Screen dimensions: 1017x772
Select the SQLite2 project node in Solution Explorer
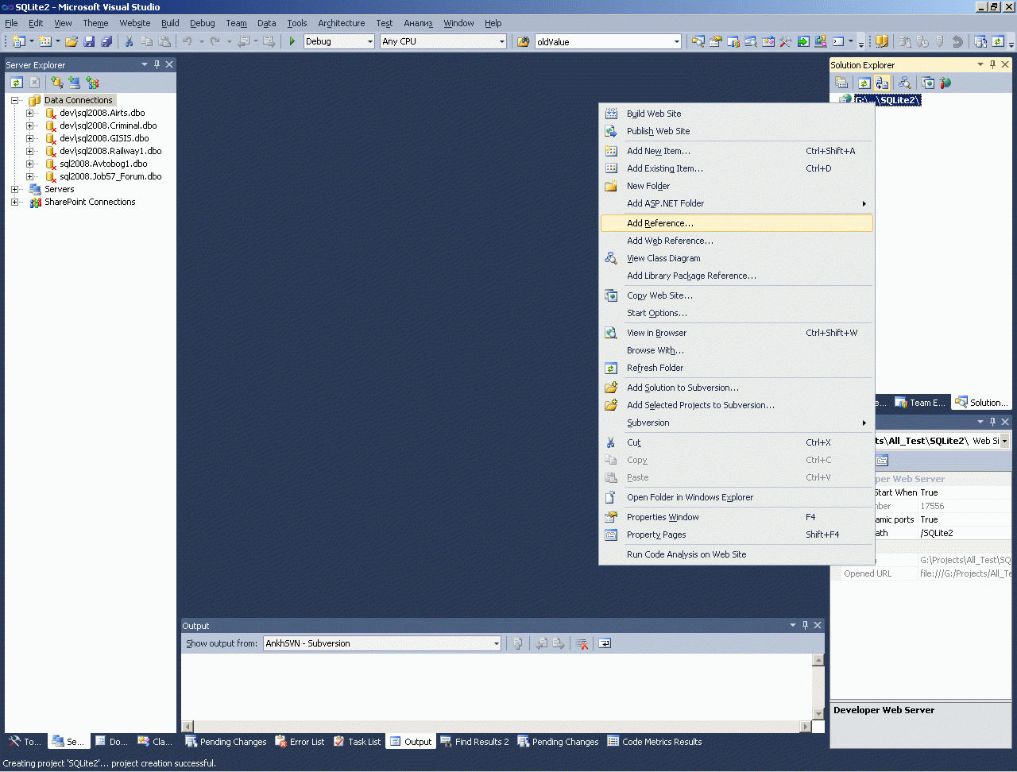click(887, 100)
